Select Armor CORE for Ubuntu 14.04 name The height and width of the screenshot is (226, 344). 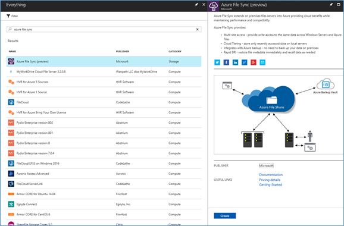coord(36,194)
